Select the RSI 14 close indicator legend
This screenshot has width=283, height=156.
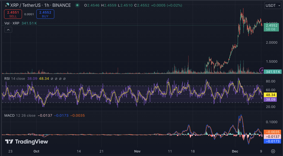click(x=15, y=79)
